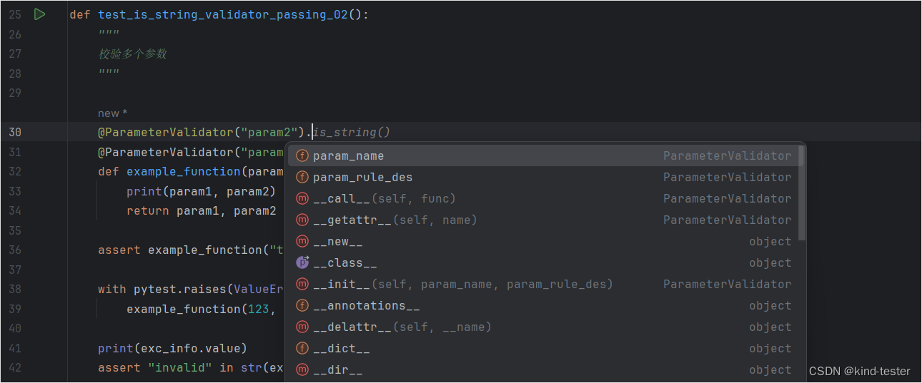Click the 'new *' inlay hint
Viewport: 922px width, 383px height.
pos(113,113)
